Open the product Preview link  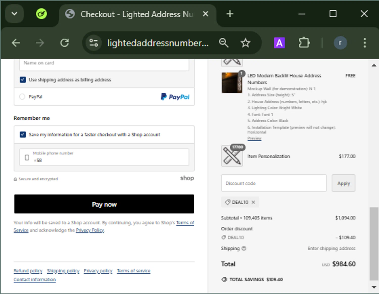pos(254,138)
